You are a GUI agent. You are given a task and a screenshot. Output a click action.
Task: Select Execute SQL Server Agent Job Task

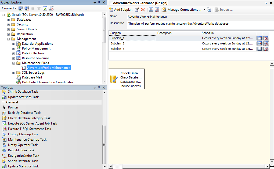click(33, 123)
